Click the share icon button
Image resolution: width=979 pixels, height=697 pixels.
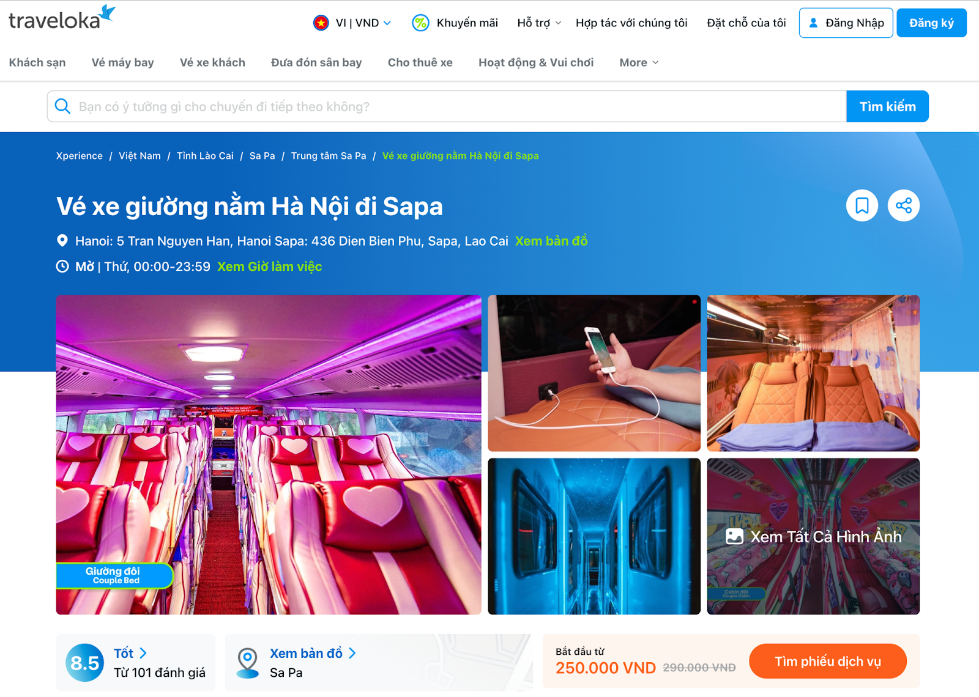[x=903, y=205]
